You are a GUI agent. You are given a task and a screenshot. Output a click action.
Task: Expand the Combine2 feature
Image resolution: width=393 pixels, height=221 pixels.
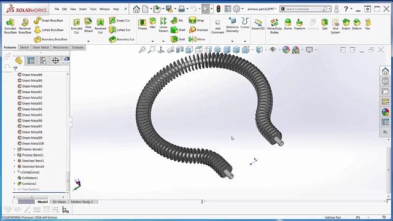click(x=14, y=184)
